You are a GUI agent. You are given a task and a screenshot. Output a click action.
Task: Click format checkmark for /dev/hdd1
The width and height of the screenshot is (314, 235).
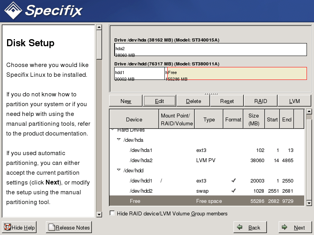233,181
